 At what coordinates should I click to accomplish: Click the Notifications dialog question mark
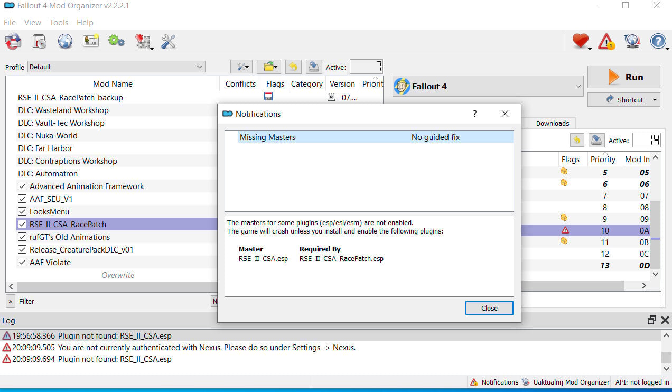[475, 114]
